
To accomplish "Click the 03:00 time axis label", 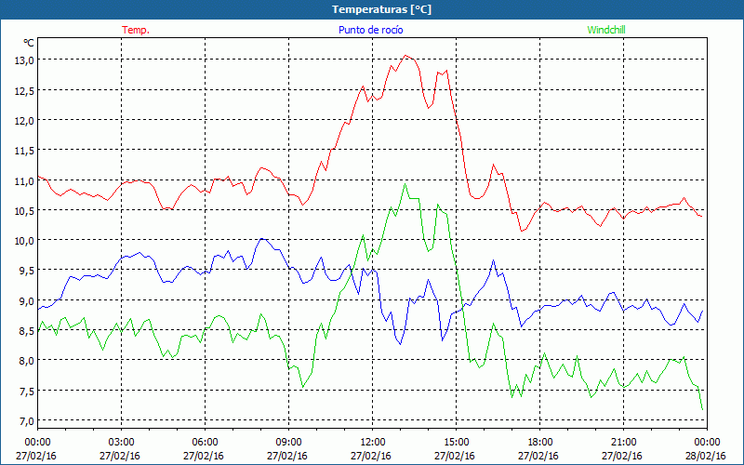I will point(122,443).
